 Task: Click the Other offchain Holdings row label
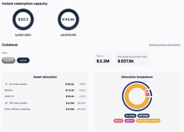click(17, 109)
